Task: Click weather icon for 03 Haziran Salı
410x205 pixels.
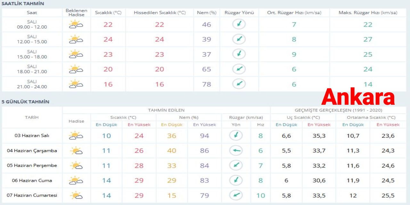Action: pos(76,136)
